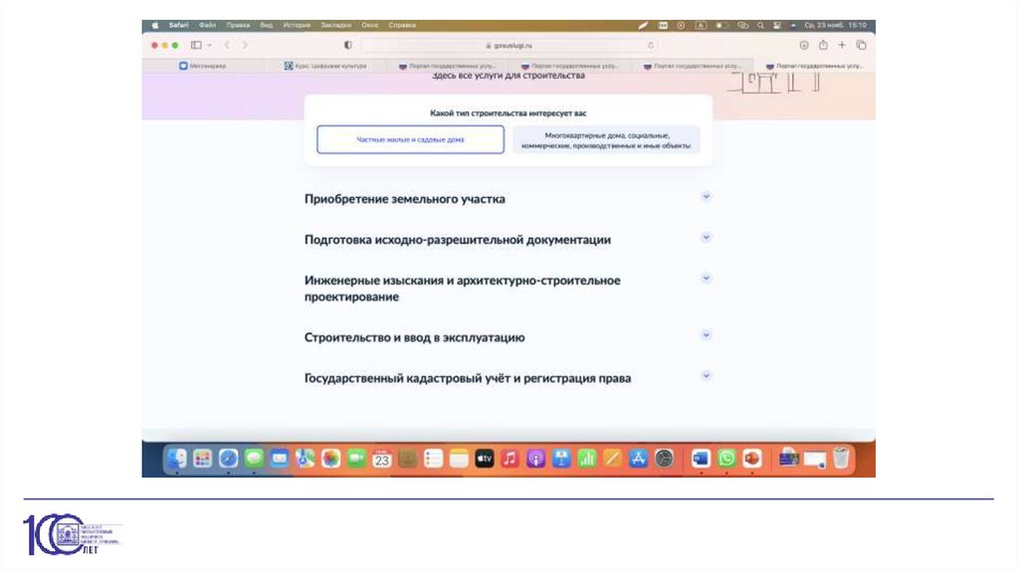Open the App Store in the Dock

click(x=638, y=459)
